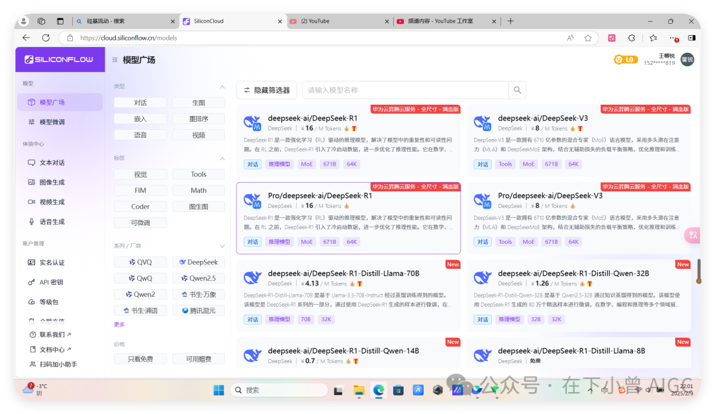This screenshot has height=414, width=715.
Task: Click the DeepSeek whale icon on DeepSeek-R1-Distill-Qwen-32B
Action: (483, 278)
